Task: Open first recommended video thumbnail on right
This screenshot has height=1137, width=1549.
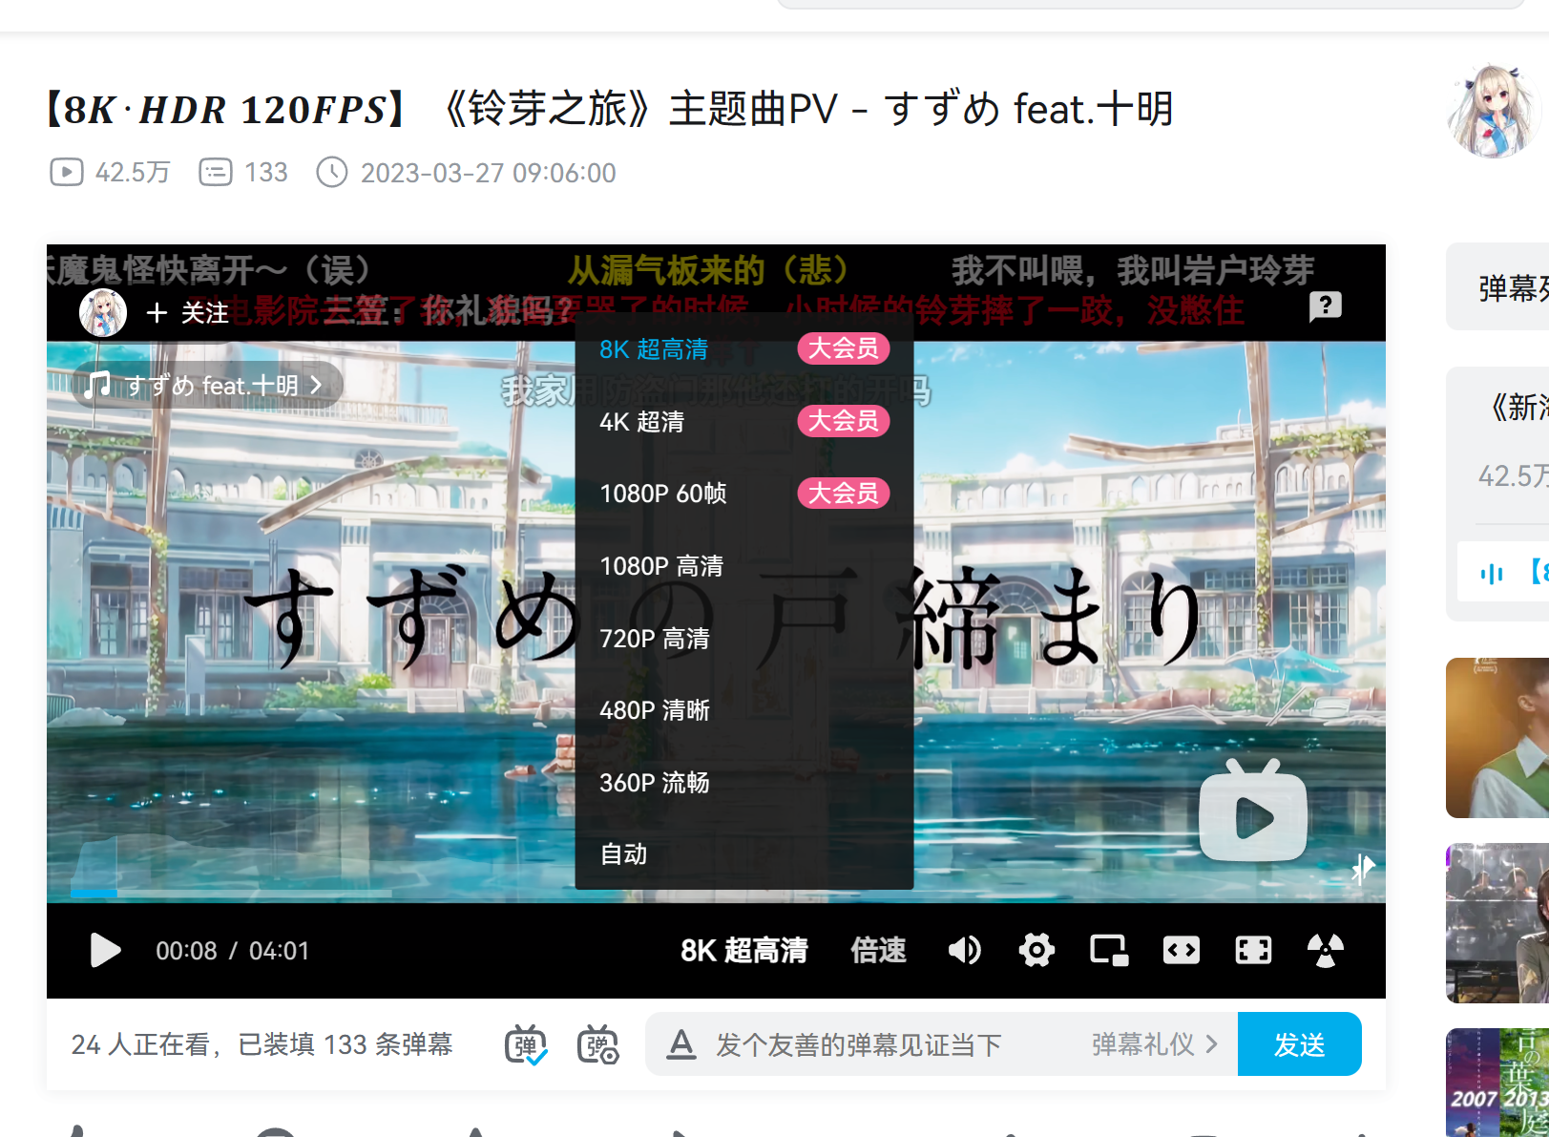Action: click(x=1497, y=738)
